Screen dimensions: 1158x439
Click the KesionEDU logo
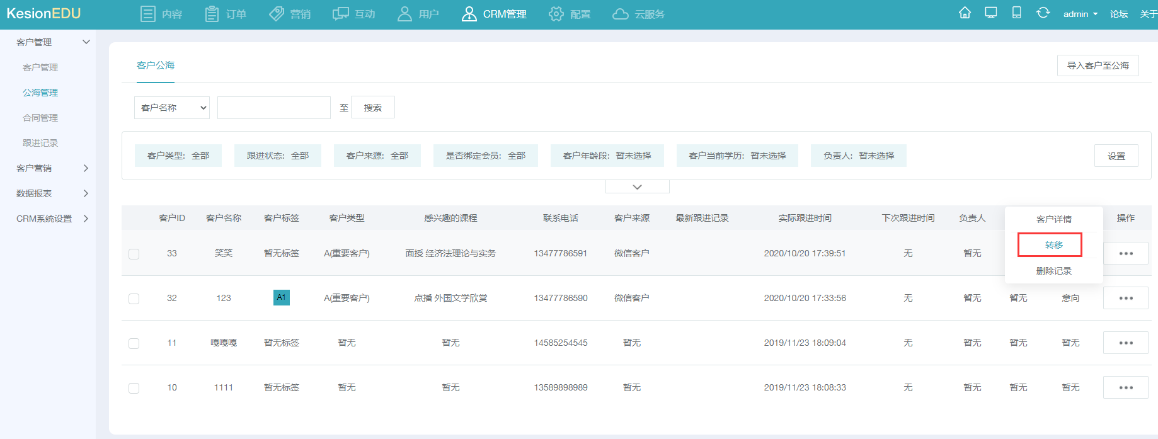(43, 13)
